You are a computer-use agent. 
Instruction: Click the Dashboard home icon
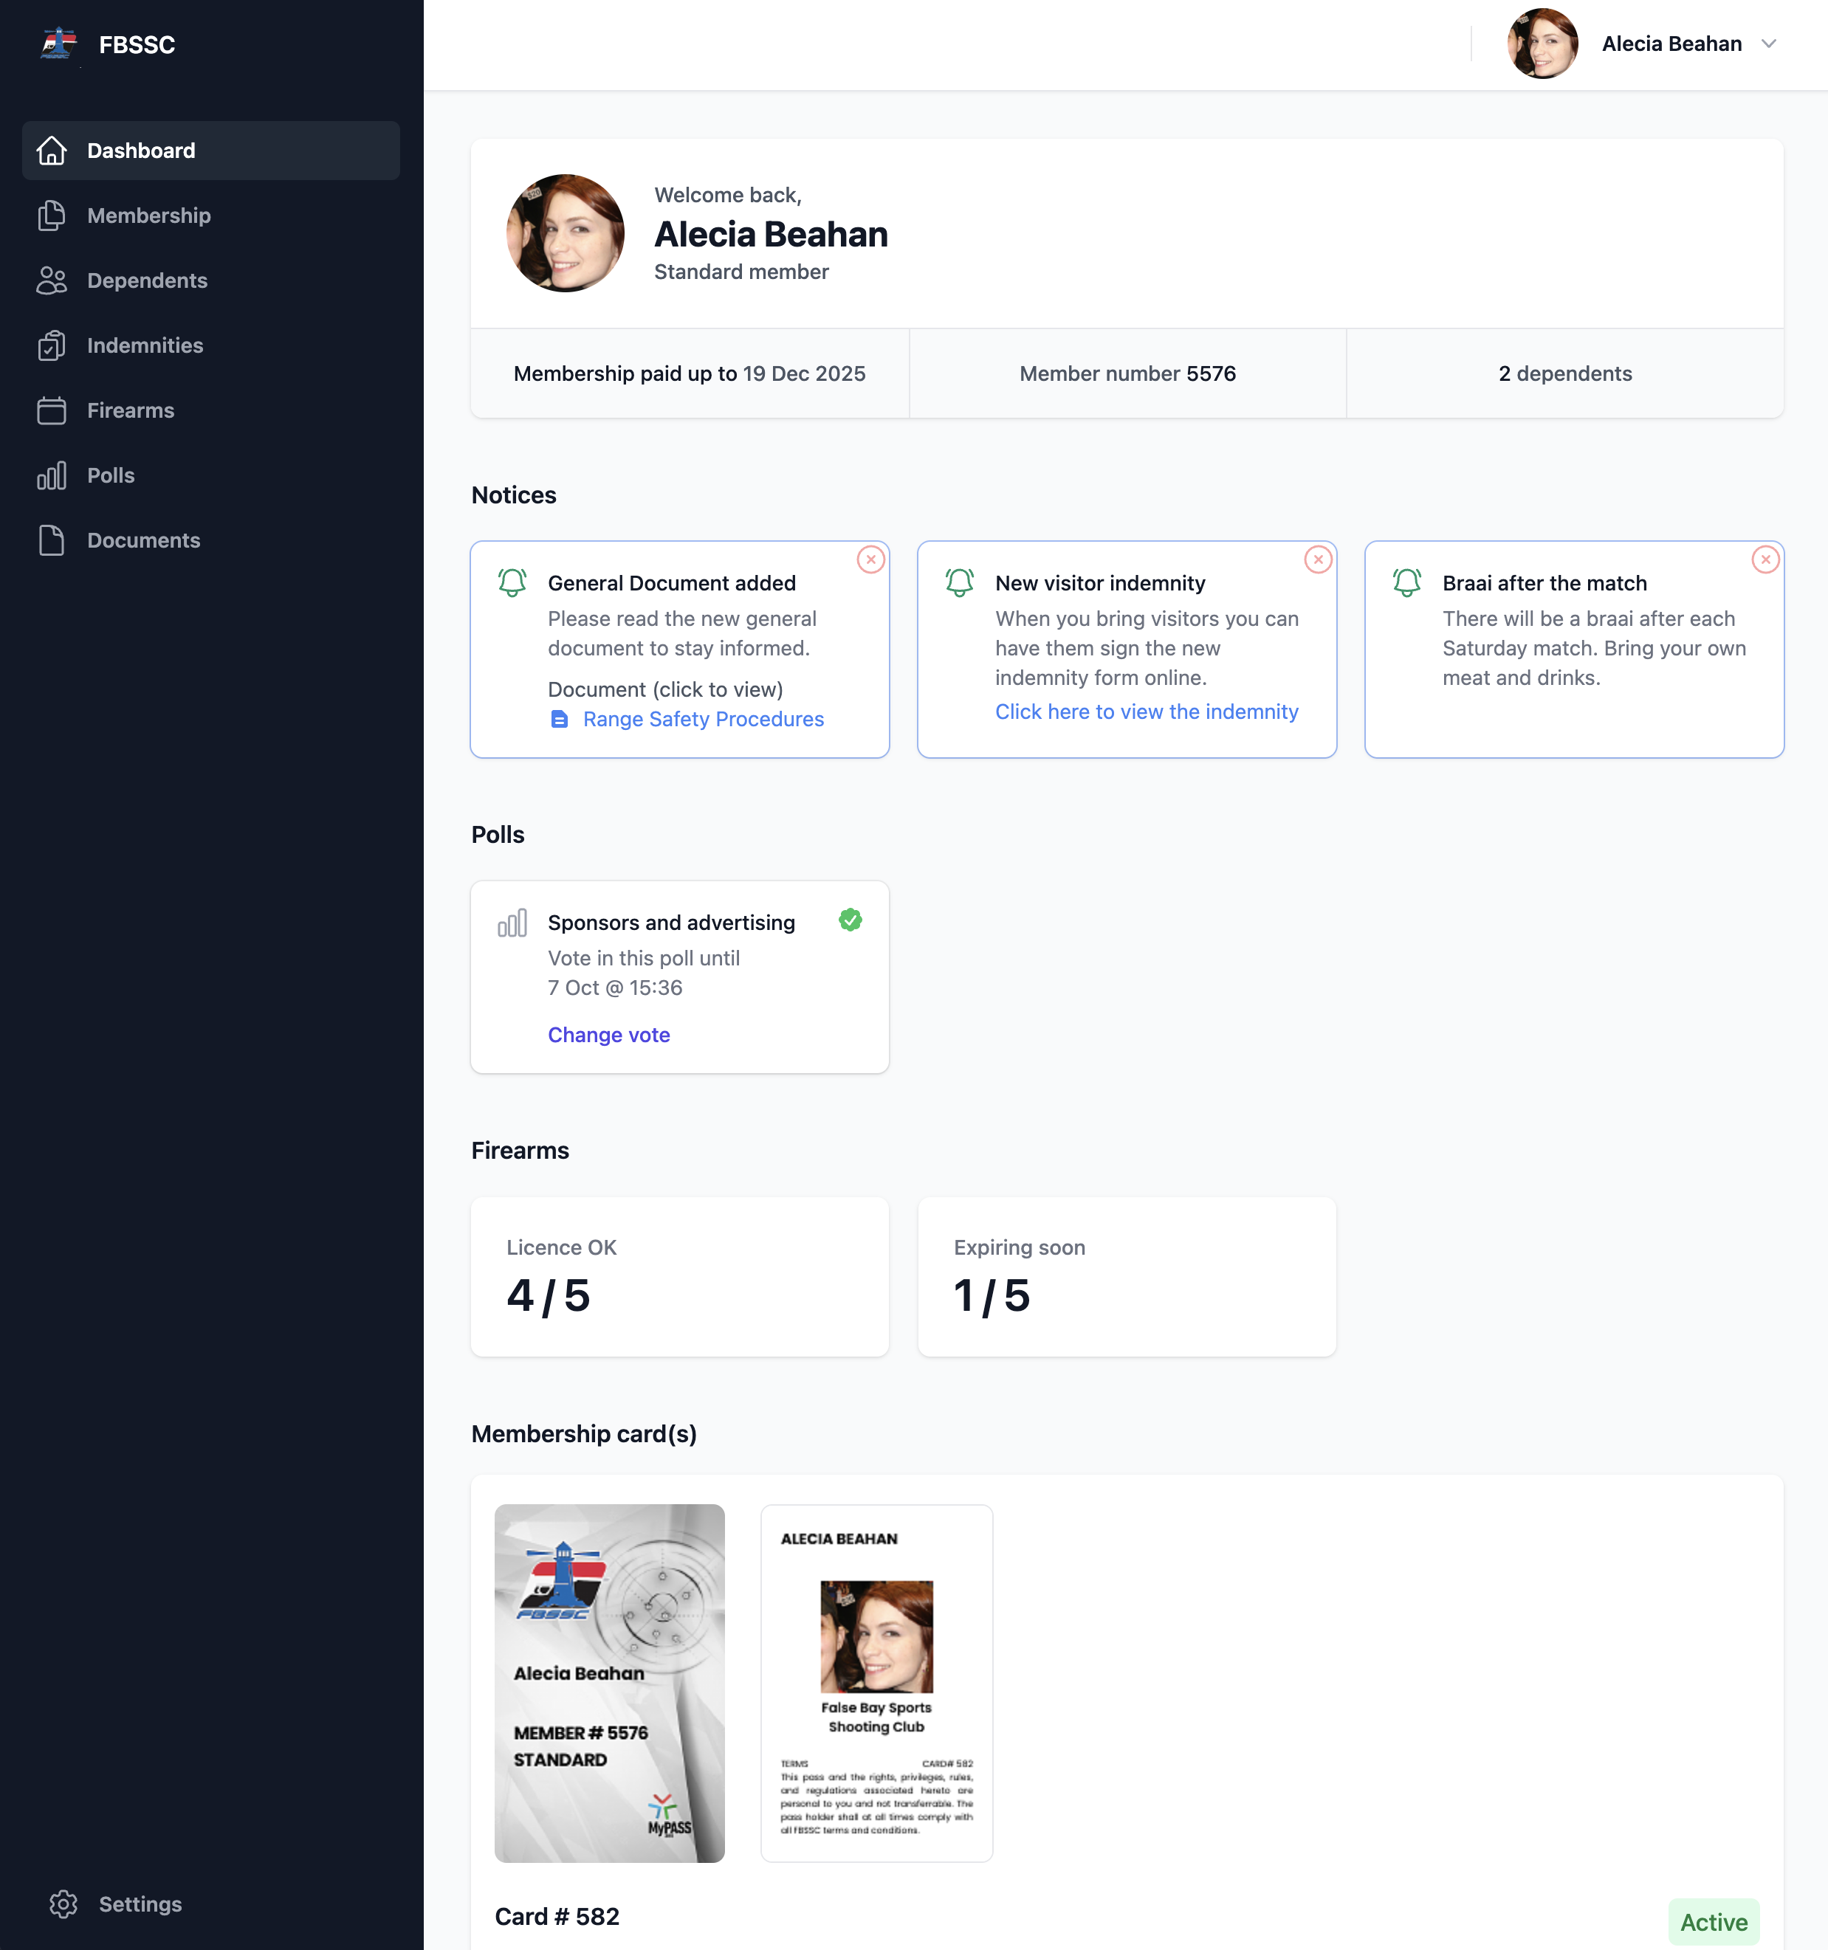51,151
